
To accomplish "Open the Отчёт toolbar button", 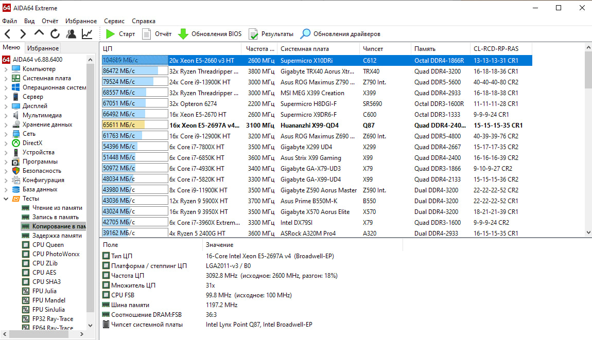I will [156, 34].
